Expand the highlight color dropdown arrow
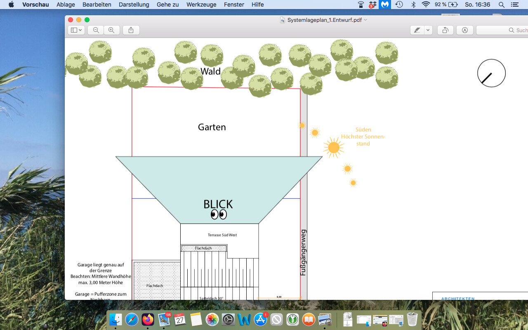The image size is (528, 330). tap(428, 30)
